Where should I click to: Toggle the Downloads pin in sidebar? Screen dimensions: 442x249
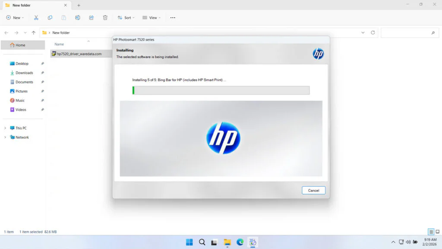click(x=42, y=73)
